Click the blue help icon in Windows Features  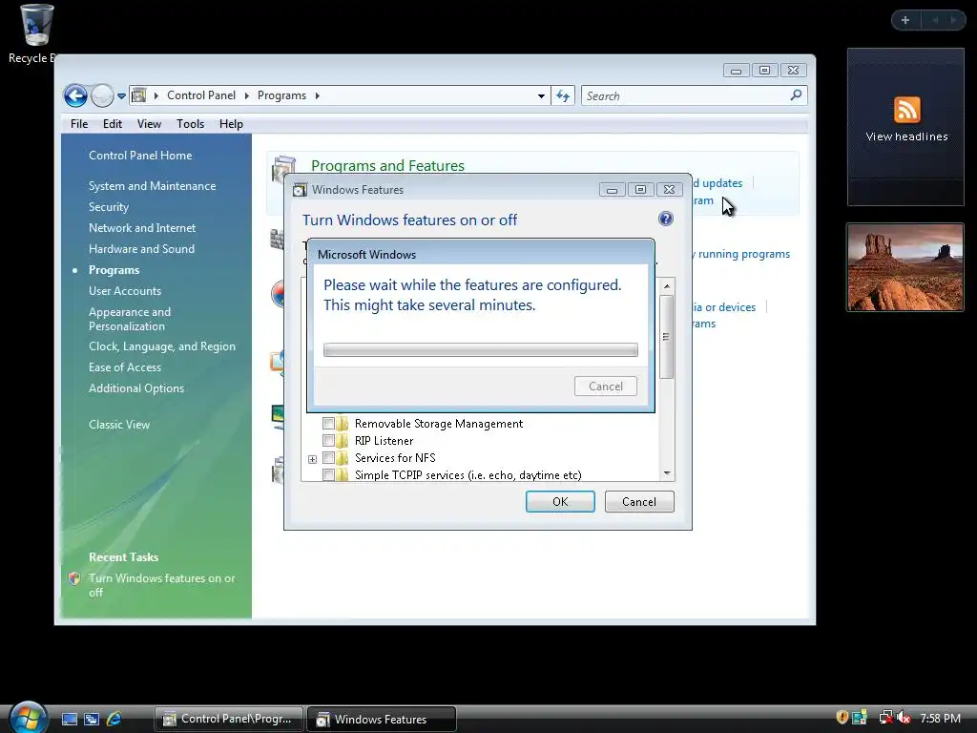[x=665, y=219]
